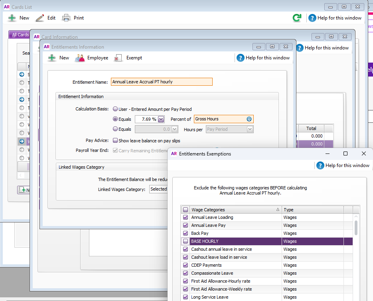
Task: Open the Gross Hours dropdown arrow
Action: tap(249, 119)
